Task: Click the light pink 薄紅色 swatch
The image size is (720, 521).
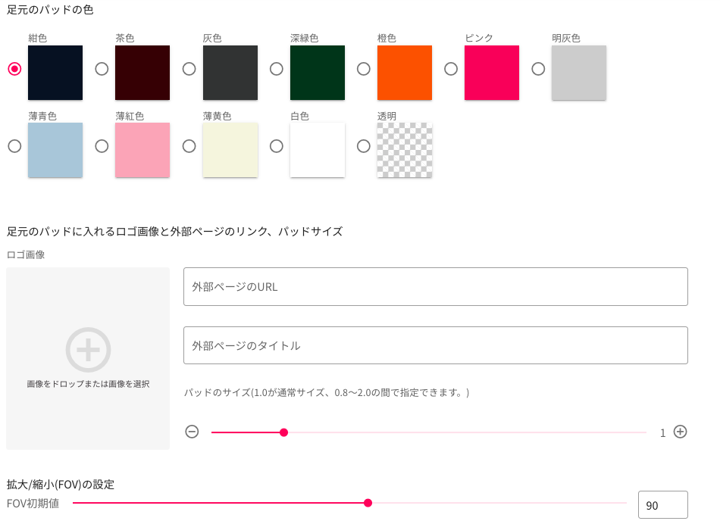Action: pyautogui.click(x=142, y=150)
